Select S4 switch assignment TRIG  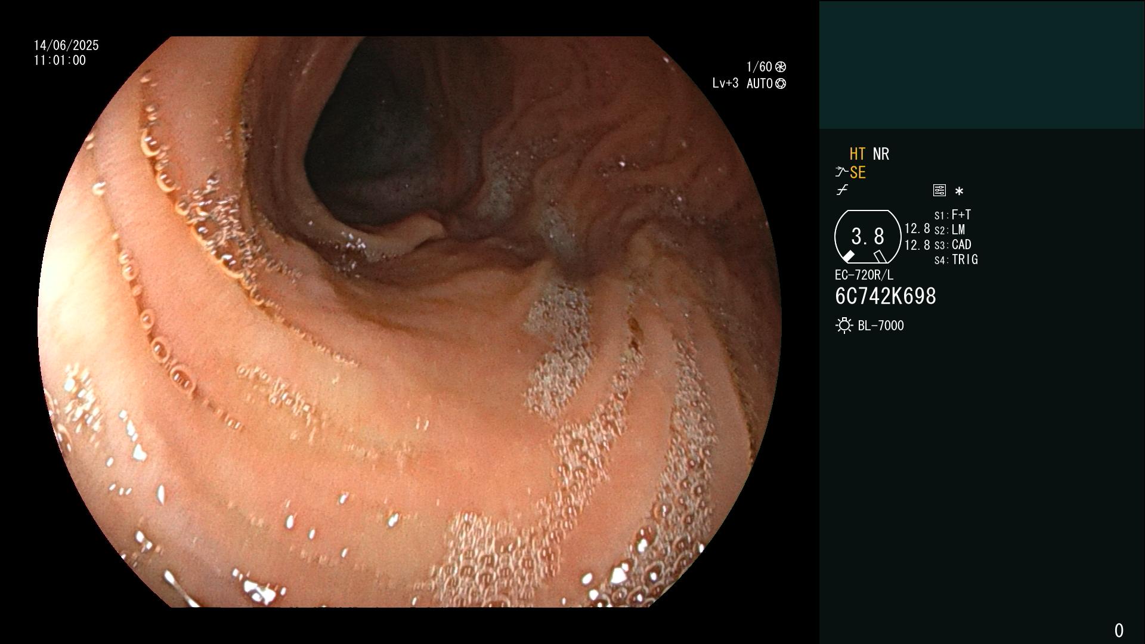tap(956, 259)
